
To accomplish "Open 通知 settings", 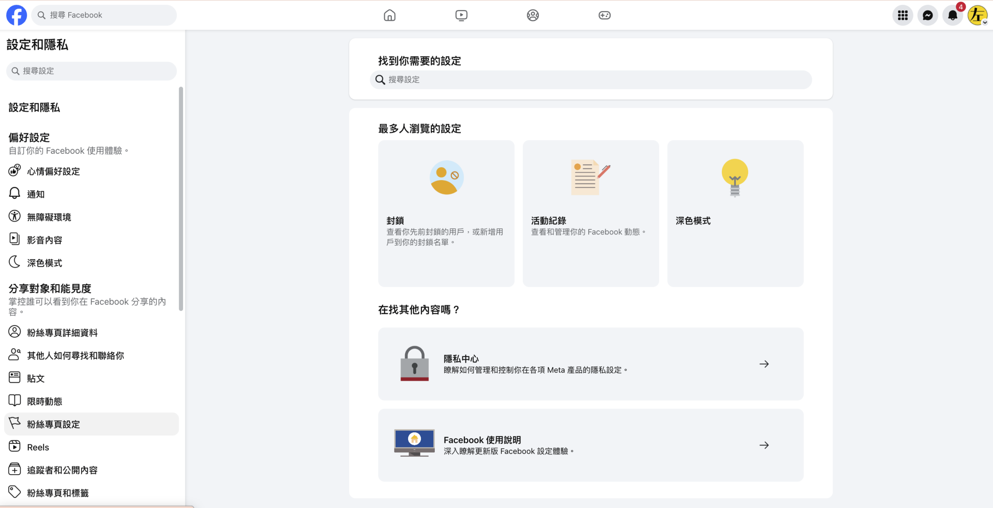I will point(92,194).
